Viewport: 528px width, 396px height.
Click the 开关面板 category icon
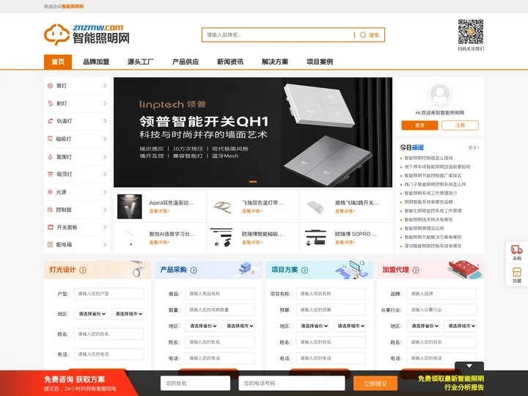pos(50,227)
